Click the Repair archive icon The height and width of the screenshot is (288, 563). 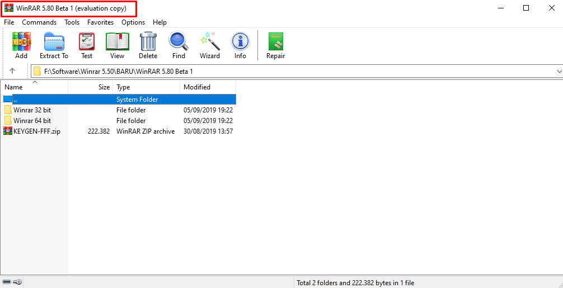click(276, 41)
